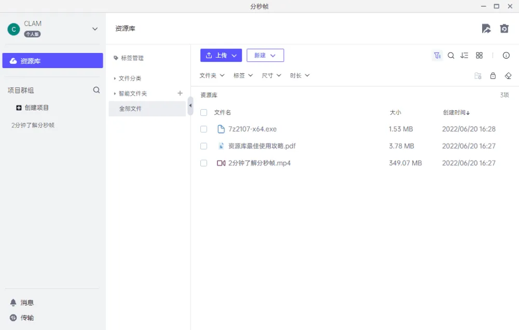Open the filter icon above the file list
Image resolution: width=519 pixels, height=330 pixels.
[x=438, y=55]
